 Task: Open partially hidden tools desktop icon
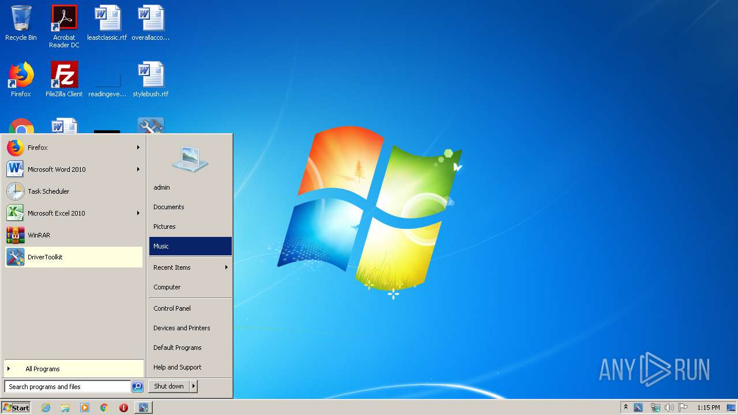[150, 126]
